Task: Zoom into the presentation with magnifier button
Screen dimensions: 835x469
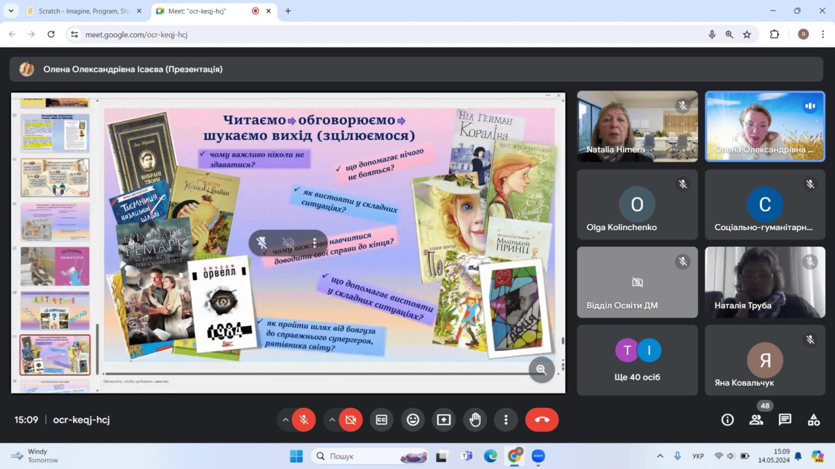Action: click(541, 369)
